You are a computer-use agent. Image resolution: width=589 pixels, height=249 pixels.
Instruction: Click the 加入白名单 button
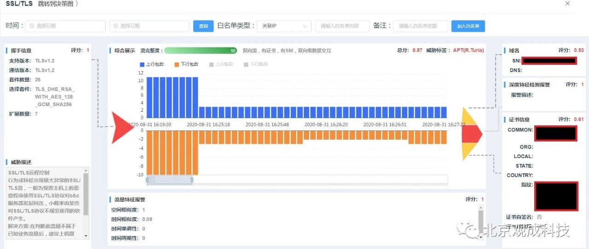(468, 26)
